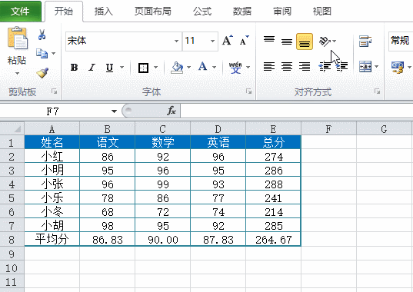Switch to the 审阅 tab
The image size is (413, 292).
pyautogui.click(x=282, y=12)
